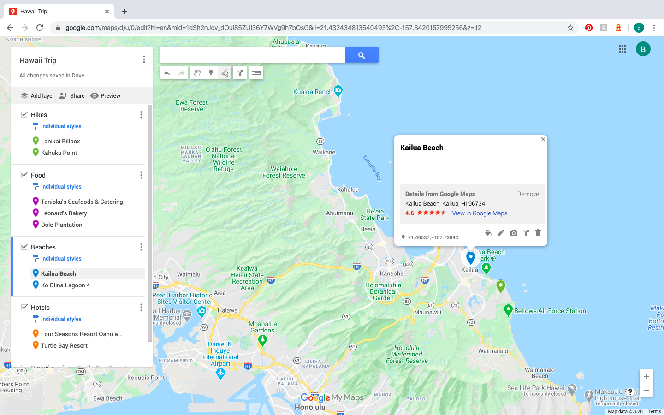The width and height of the screenshot is (664, 415).
Task: Open the Google apps grid
Action: coord(622,49)
